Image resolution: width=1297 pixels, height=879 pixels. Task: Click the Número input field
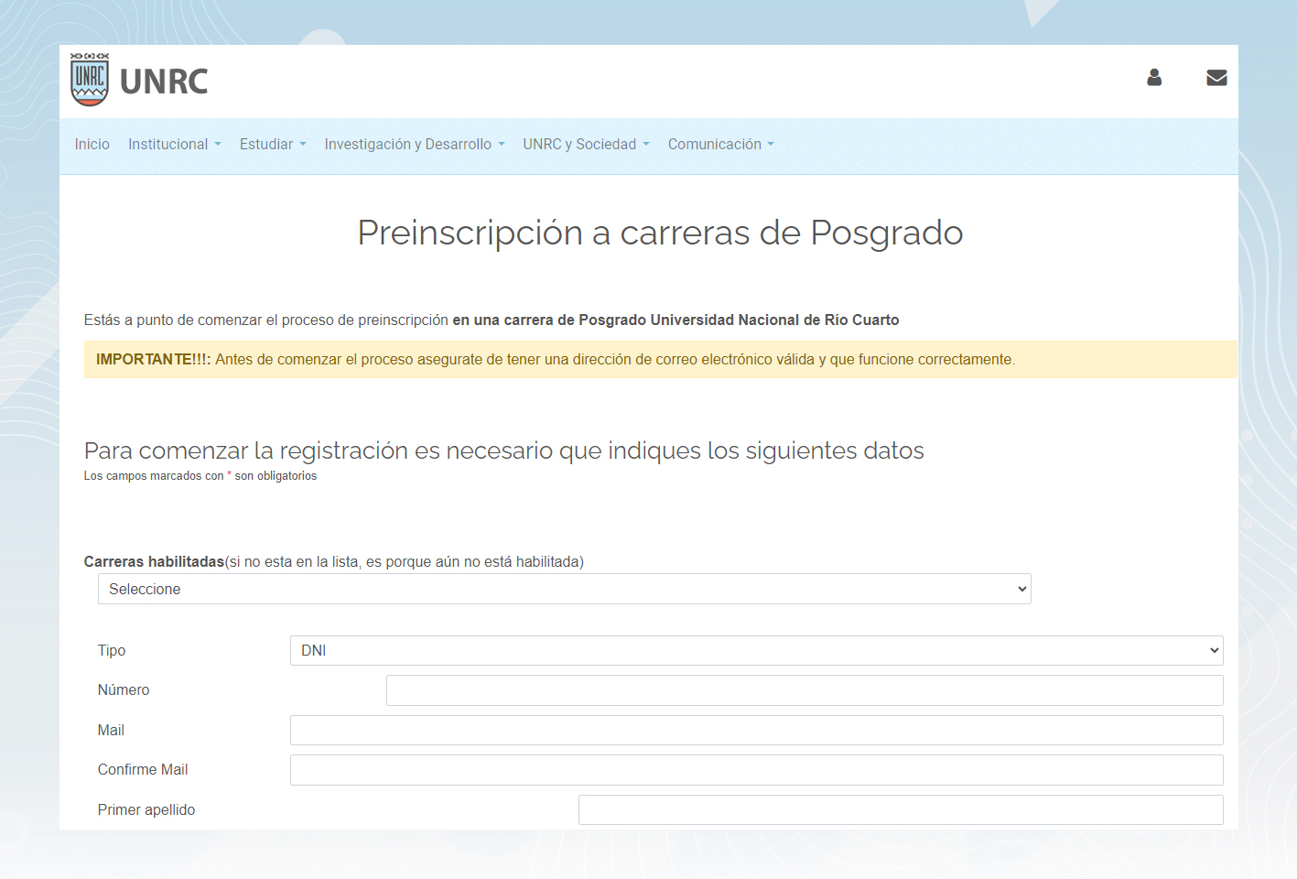804,690
